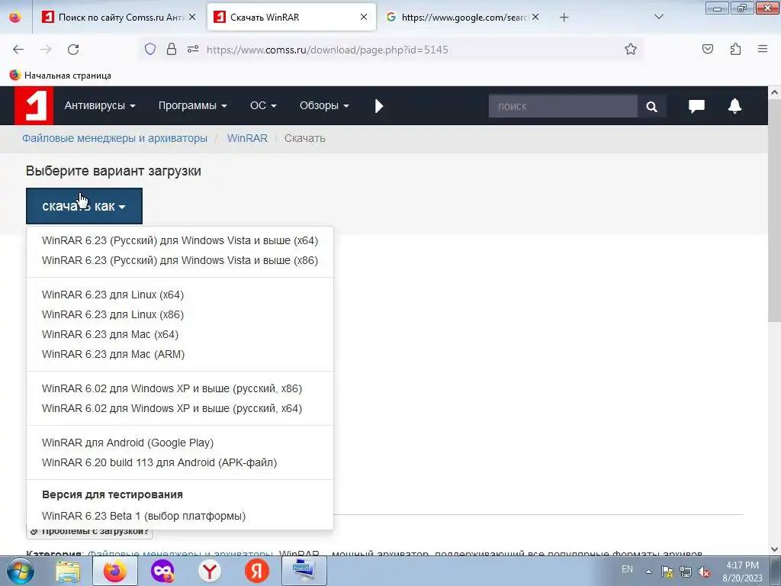This screenshot has height=586, width=781.
Task: Click the tracking protection shield icon
Action: pos(150,49)
